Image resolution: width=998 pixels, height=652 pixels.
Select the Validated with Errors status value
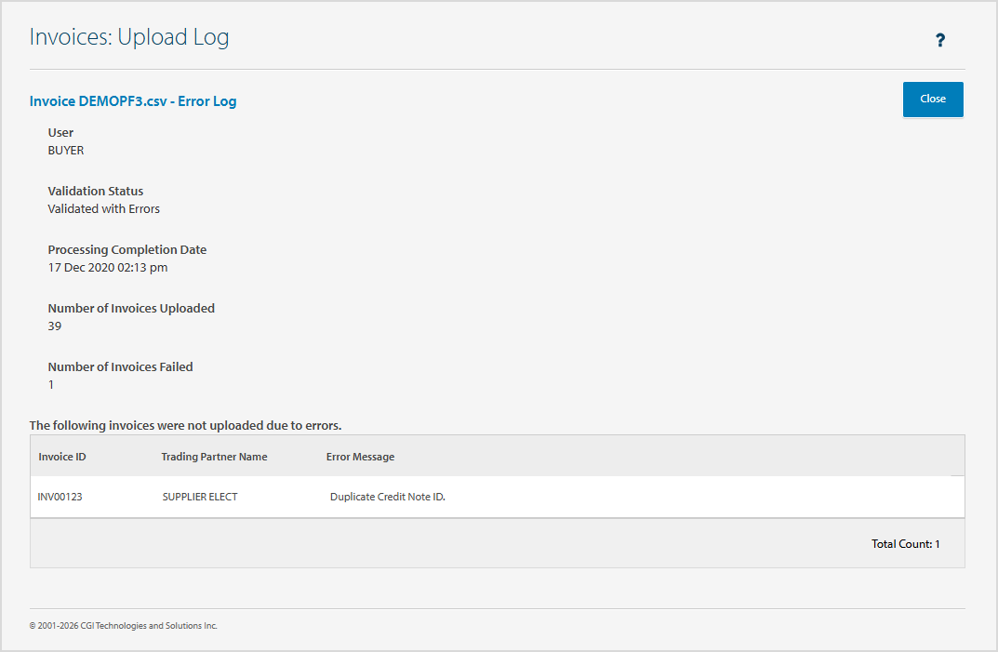pos(104,209)
